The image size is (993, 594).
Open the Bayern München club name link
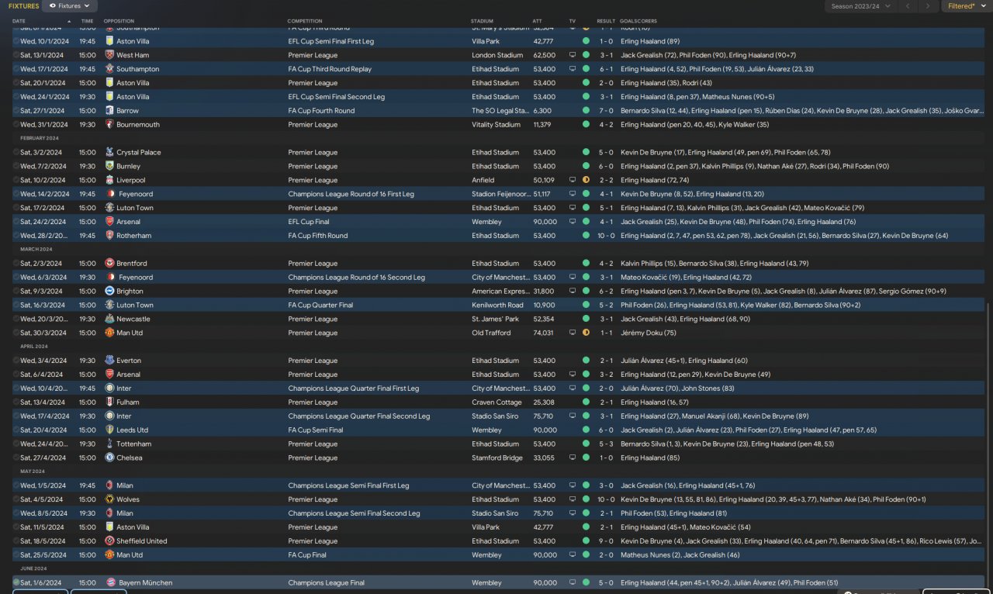[146, 583]
